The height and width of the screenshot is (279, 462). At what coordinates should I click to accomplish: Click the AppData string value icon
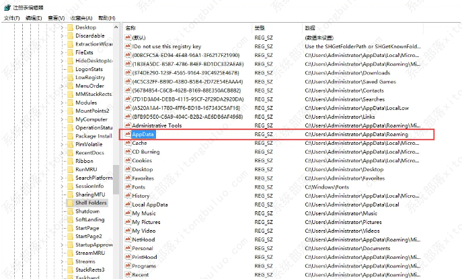tap(127, 134)
